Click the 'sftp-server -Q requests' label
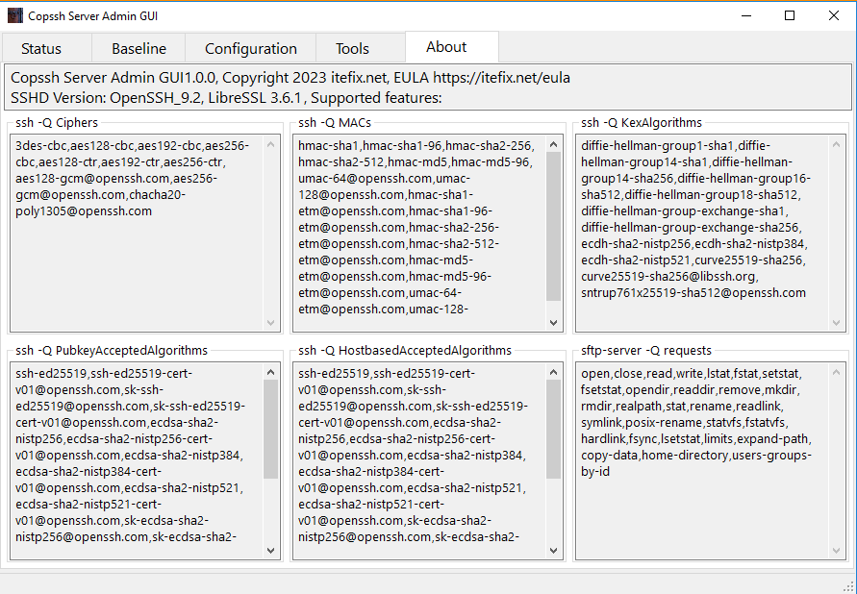This screenshot has height=594, width=857. [x=646, y=351]
